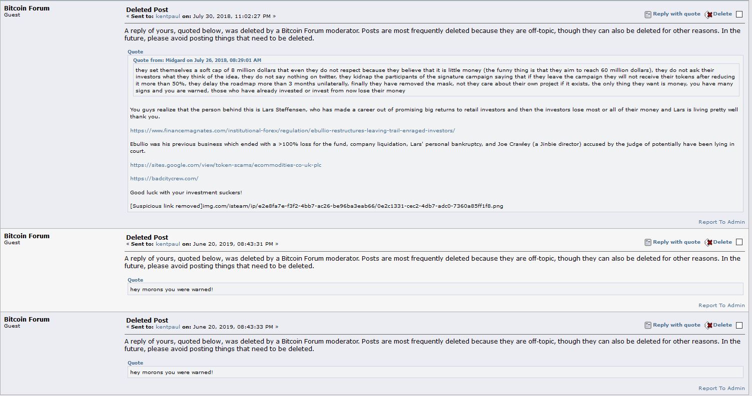This screenshot has width=752, height=396.
Task: Open kentpaul profile in 08:43:31 PM message
Action: tap(168, 244)
